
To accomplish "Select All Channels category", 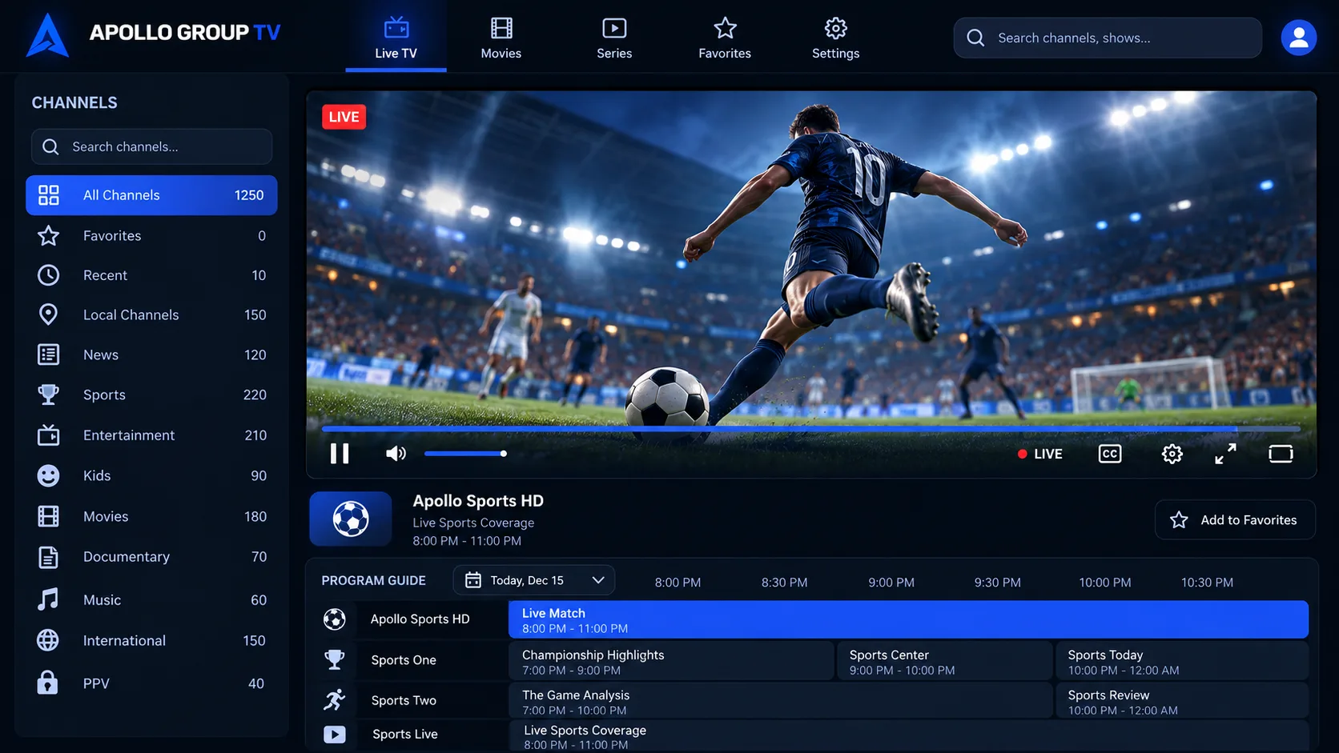I will [x=151, y=195].
